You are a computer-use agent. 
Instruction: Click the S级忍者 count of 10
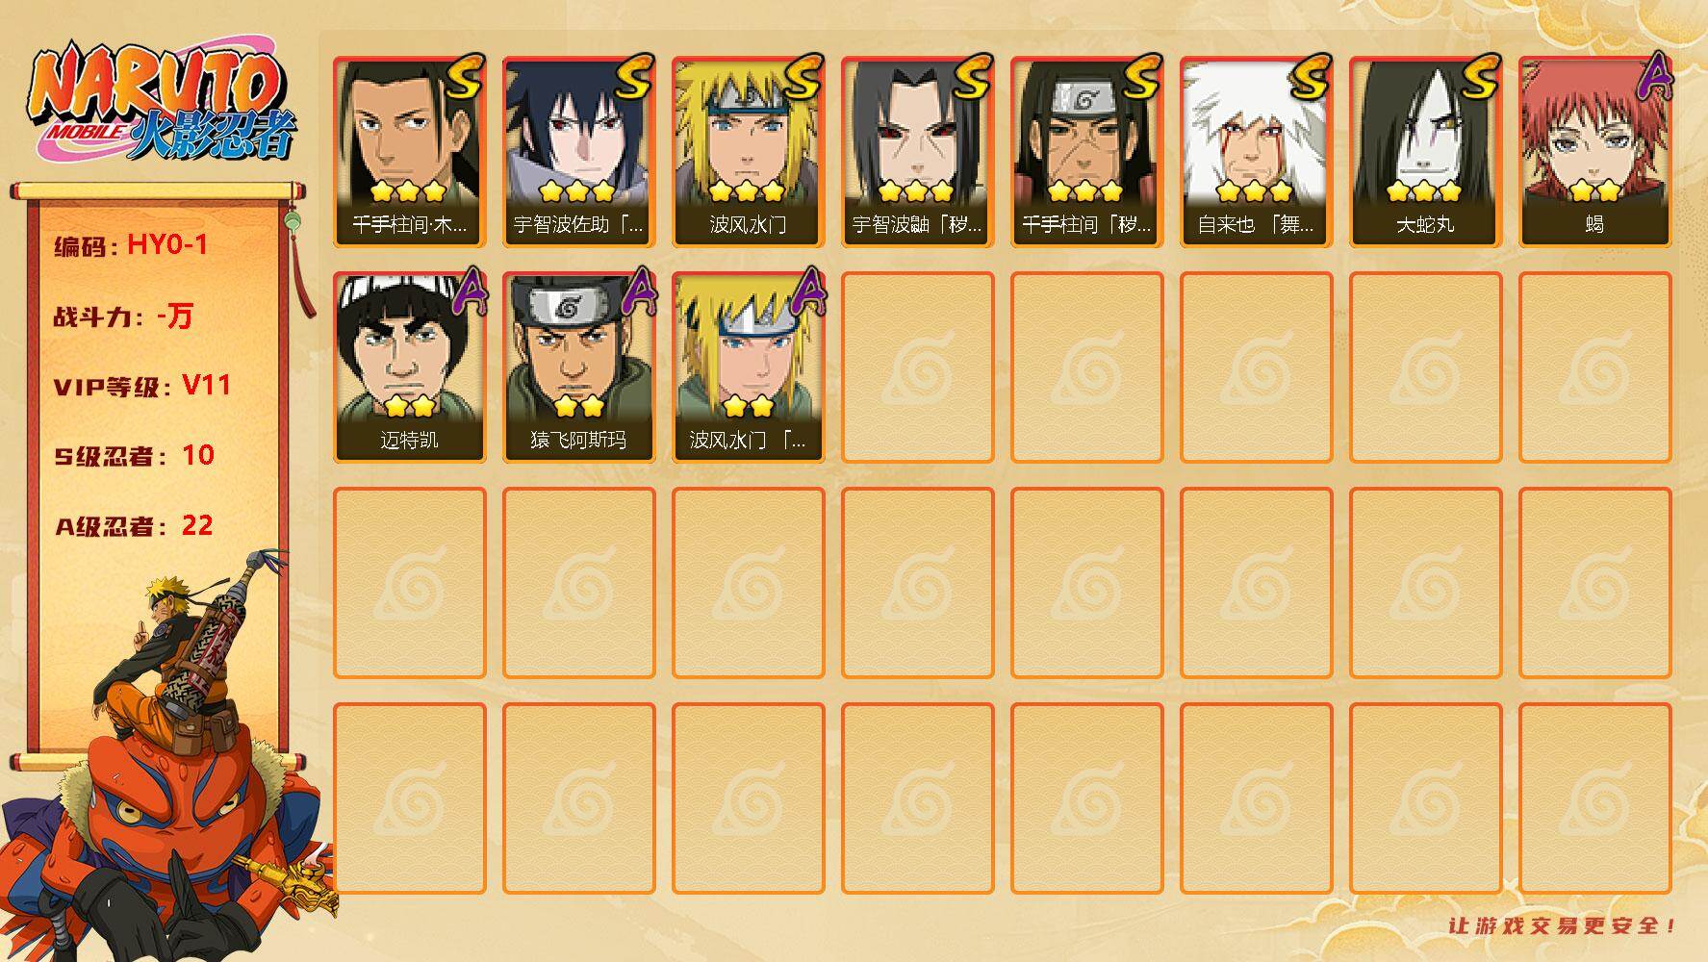(x=198, y=455)
